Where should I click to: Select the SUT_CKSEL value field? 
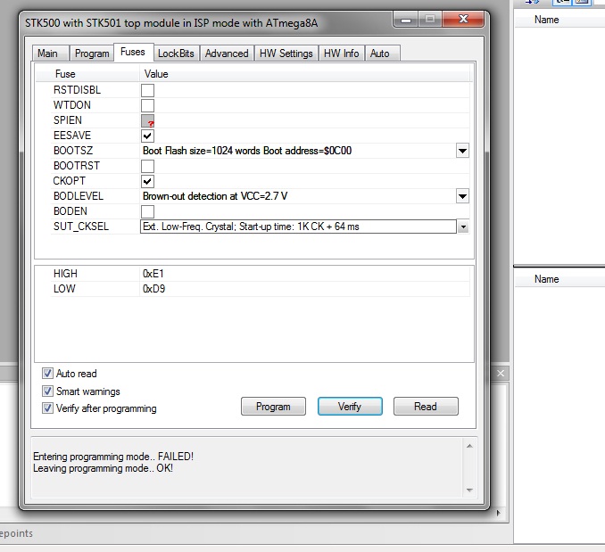pos(298,227)
